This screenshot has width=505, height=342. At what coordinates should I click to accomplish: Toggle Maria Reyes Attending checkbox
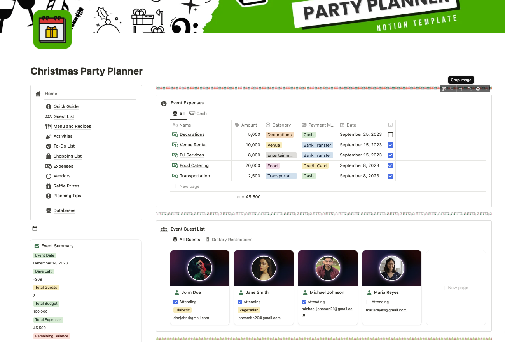point(368,302)
